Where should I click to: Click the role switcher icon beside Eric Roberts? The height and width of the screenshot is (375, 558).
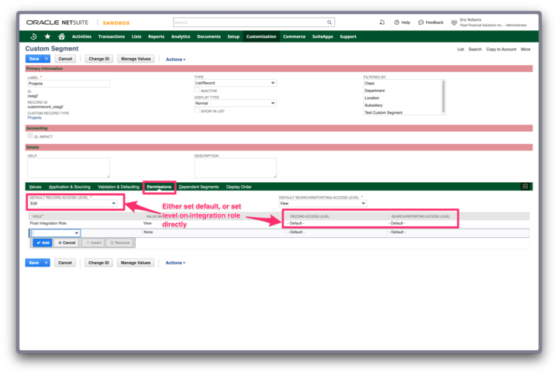(454, 22)
